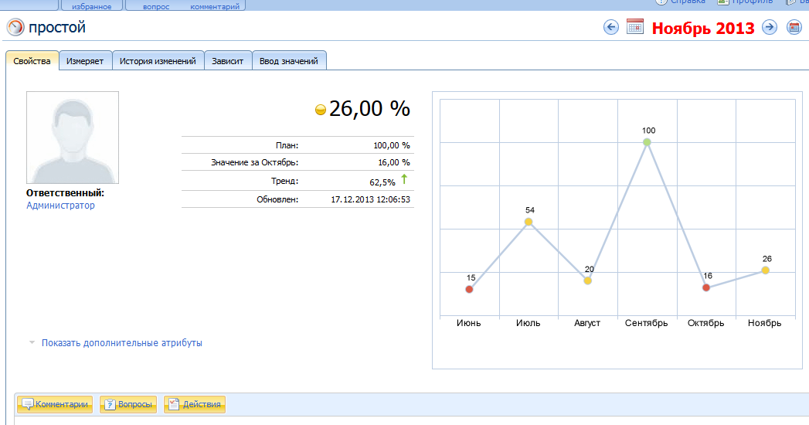The width and height of the screenshot is (809, 425).
Task: Select the October red data point labeled 16
Action: click(706, 287)
